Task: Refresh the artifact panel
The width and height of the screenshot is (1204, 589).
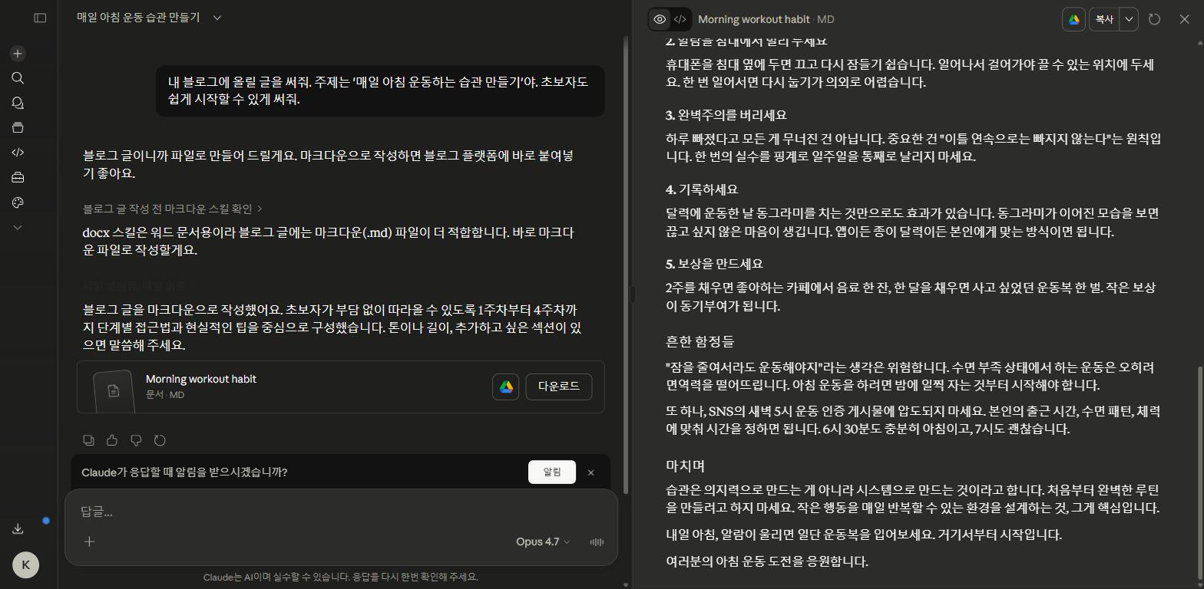Action: 1154,19
